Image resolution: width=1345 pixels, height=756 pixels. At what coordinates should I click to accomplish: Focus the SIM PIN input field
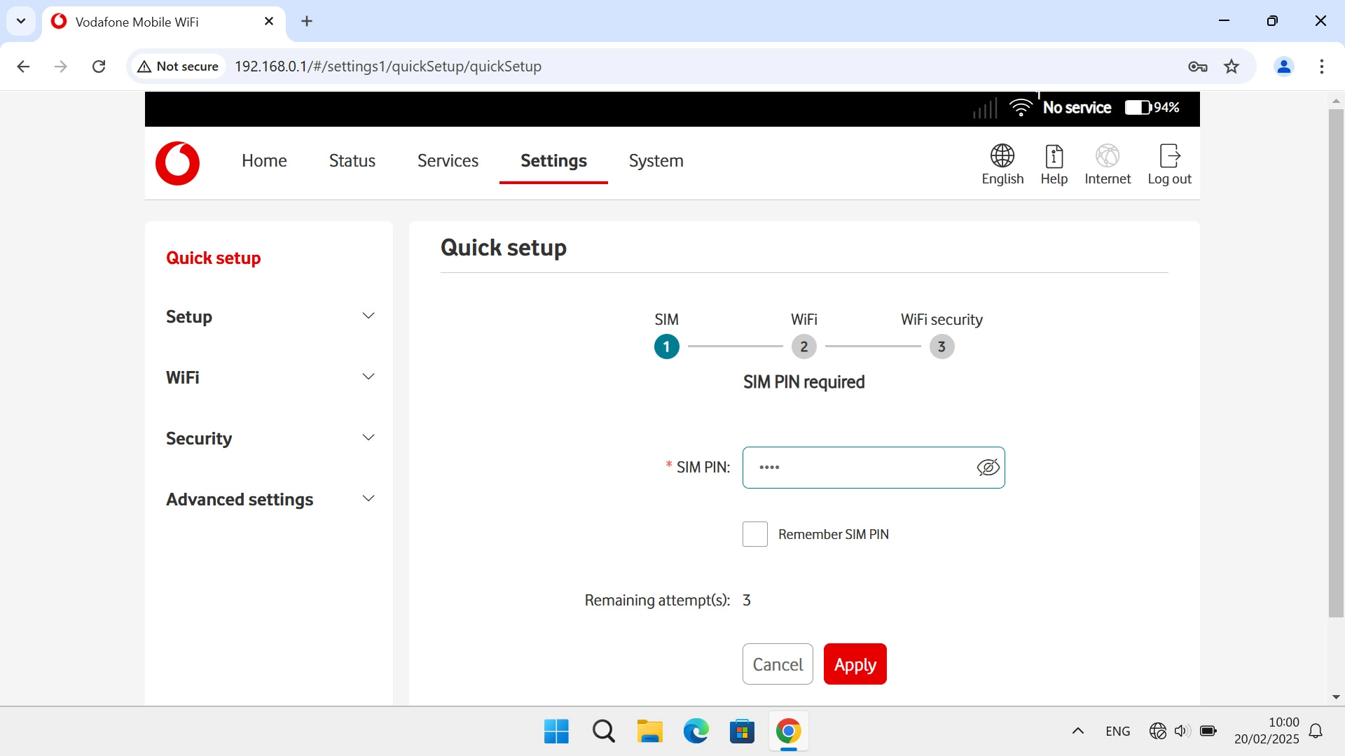coord(858,468)
